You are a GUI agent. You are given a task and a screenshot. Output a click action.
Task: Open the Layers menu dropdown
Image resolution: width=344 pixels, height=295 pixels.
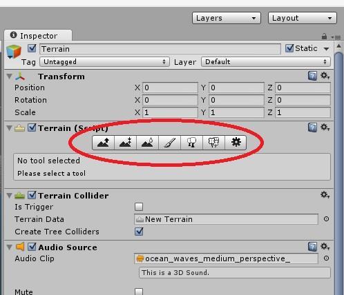coord(227,18)
